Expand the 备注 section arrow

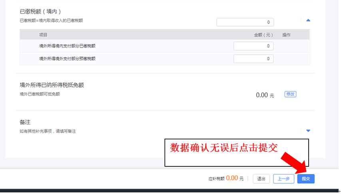(x=308, y=131)
